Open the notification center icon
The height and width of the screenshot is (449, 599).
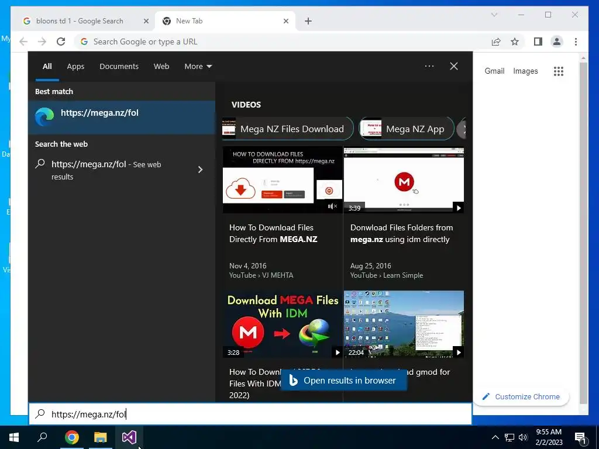point(580,437)
